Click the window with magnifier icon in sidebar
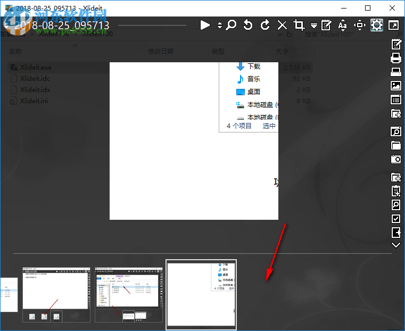 point(396,131)
